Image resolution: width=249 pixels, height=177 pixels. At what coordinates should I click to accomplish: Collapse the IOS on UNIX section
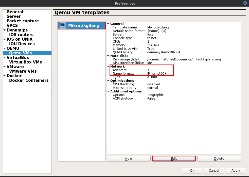[5, 39]
